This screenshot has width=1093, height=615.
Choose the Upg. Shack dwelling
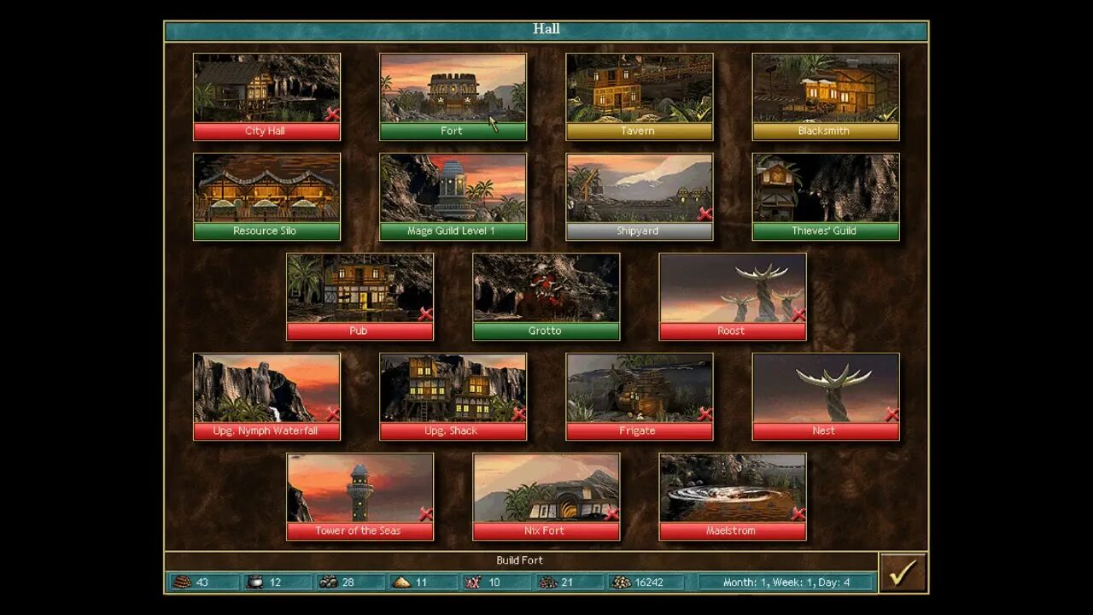click(x=453, y=396)
